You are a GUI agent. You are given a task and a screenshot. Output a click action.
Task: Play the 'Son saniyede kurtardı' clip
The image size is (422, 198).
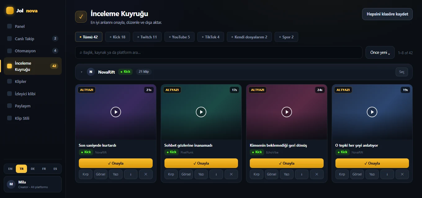[116, 112]
